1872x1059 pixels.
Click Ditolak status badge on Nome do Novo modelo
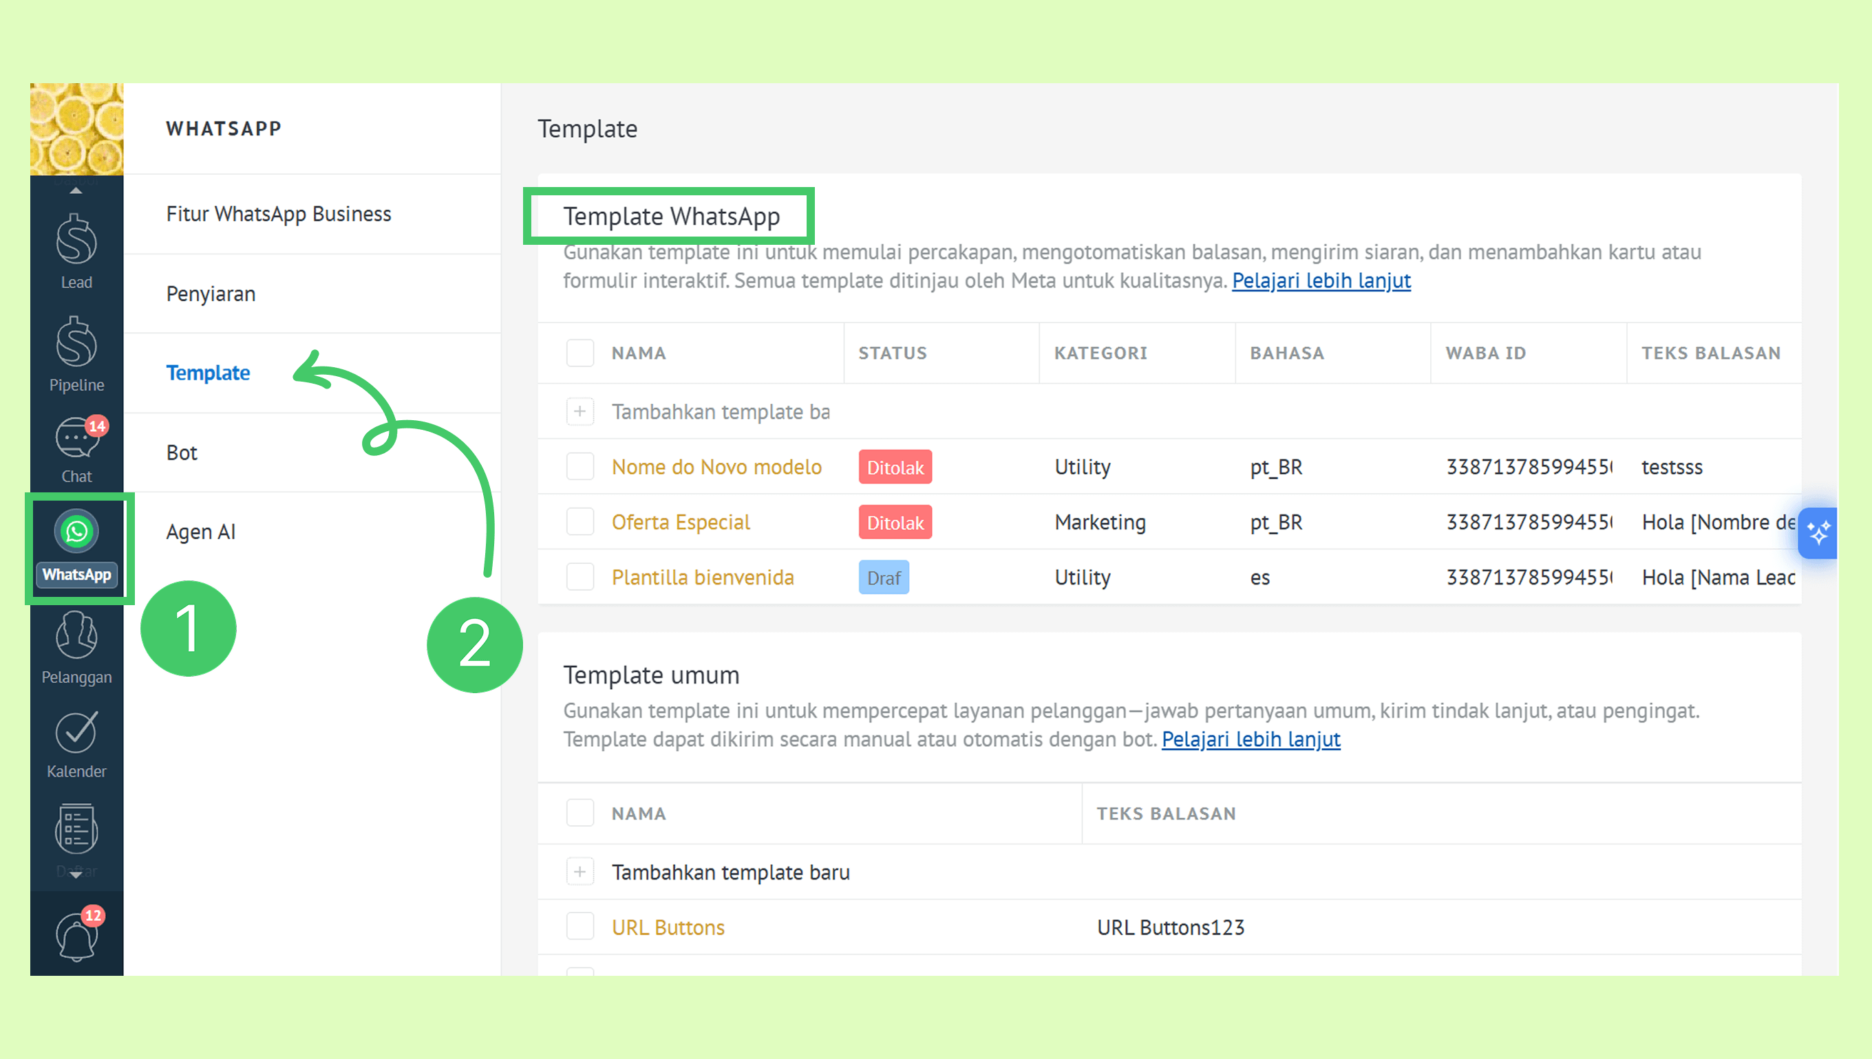[895, 467]
